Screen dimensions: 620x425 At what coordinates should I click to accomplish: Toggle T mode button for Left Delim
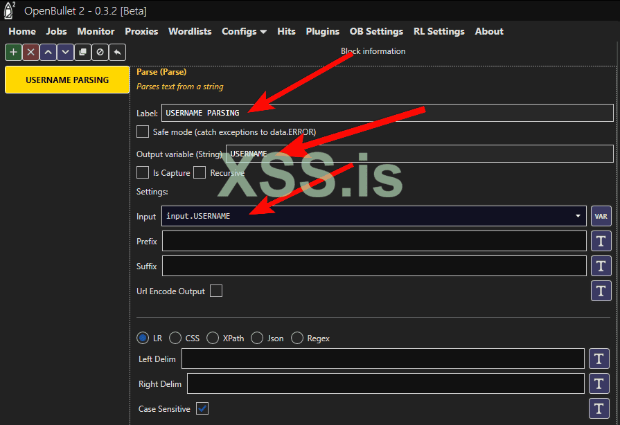tap(599, 359)
